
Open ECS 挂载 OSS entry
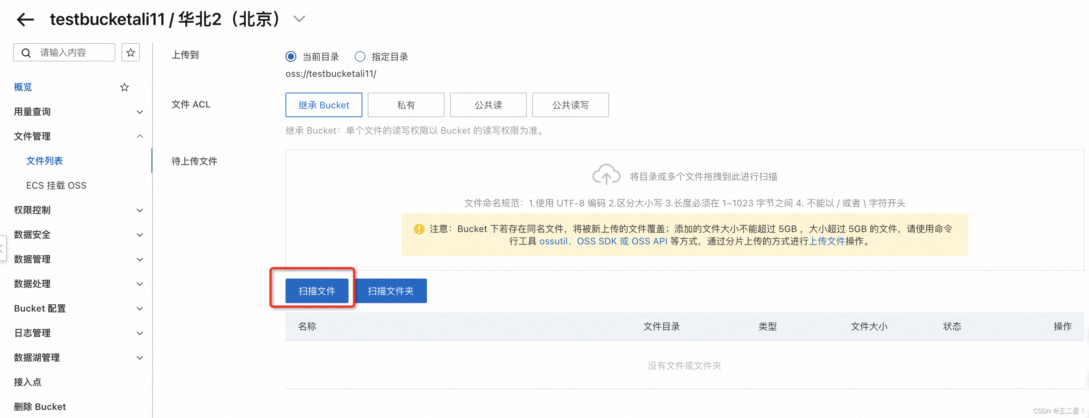point(56,186)
